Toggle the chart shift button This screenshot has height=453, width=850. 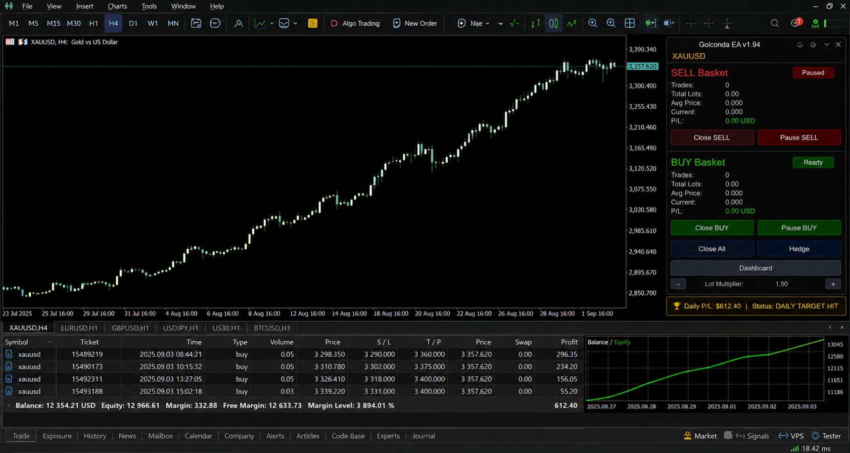tap(669, 23)
